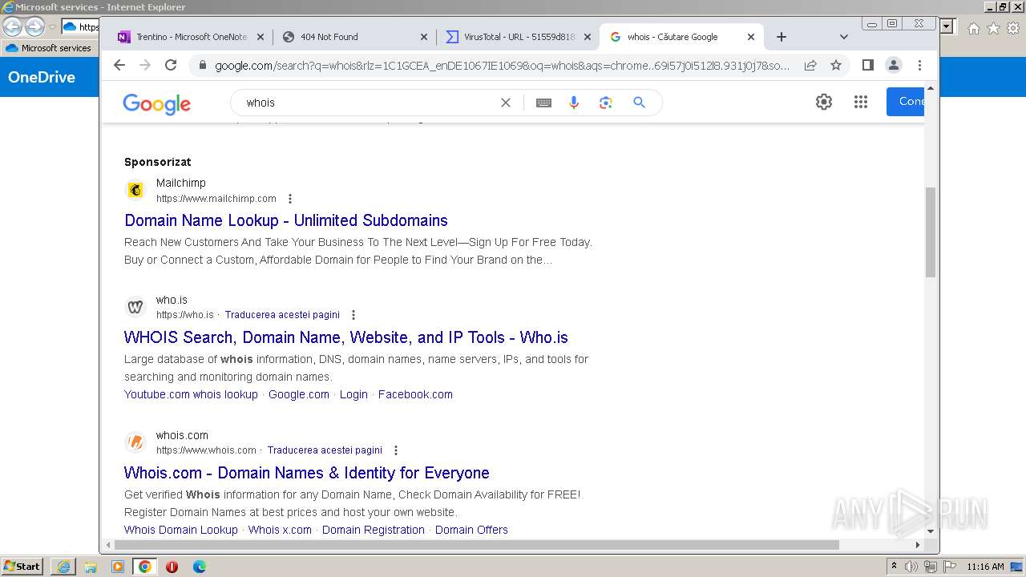Open Windows Start menu
This screenshot has height=577, width=1026.
click(x=22, y=567)
